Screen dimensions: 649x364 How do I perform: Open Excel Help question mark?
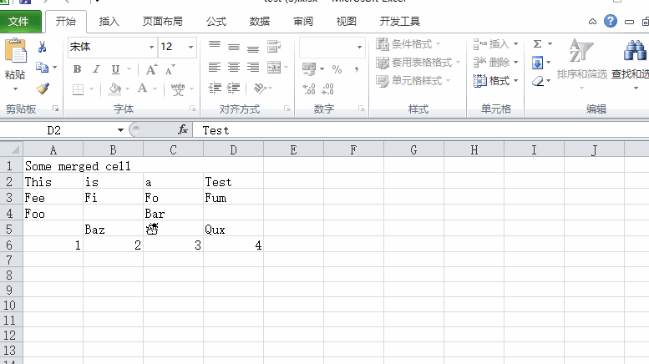tap(611, 21)
